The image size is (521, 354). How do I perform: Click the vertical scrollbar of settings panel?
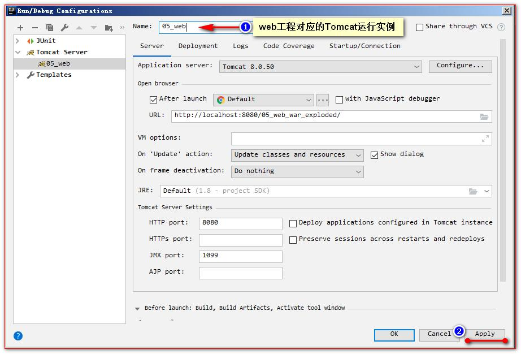(503, 160)
